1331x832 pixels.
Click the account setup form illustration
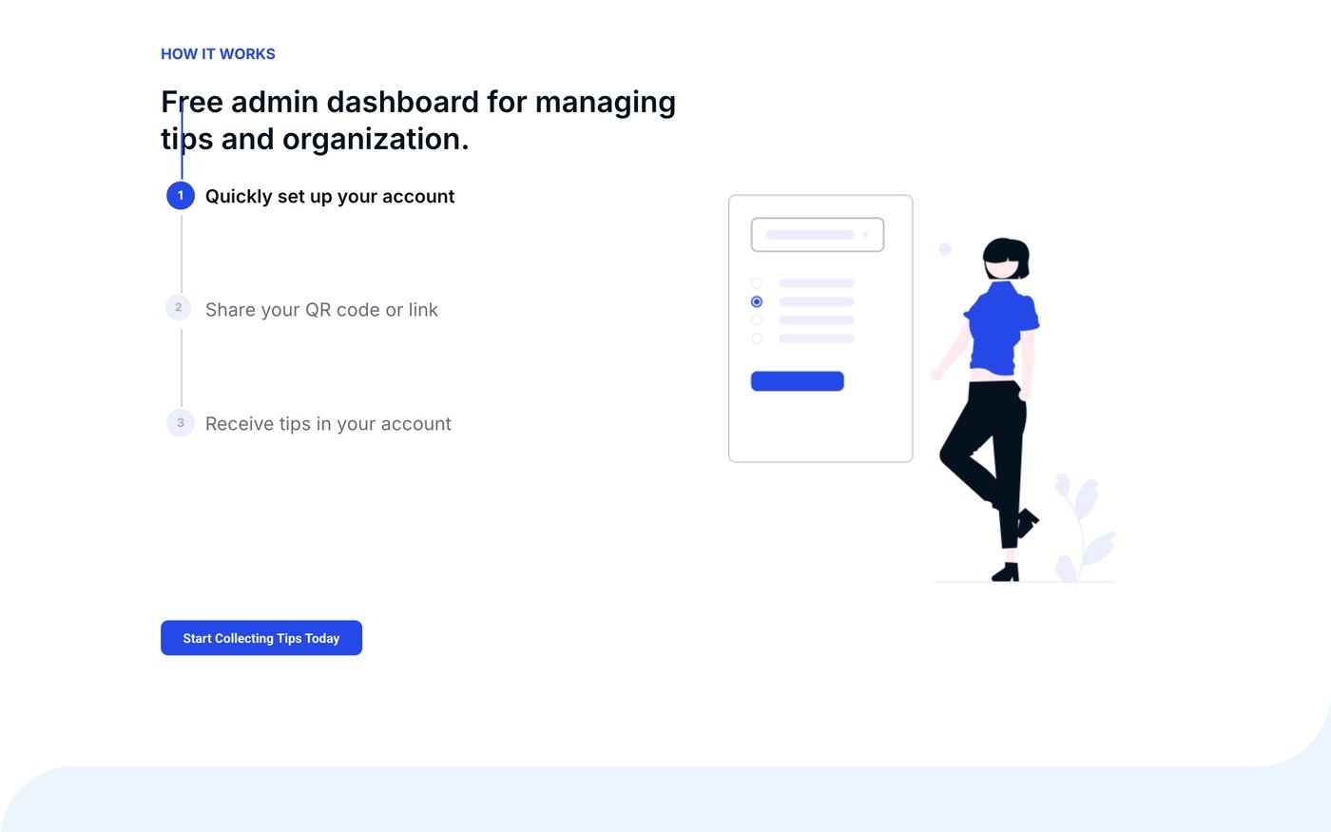coord(820,329)
